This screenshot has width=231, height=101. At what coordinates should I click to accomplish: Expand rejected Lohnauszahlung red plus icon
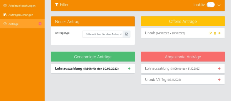coord(219,68)
